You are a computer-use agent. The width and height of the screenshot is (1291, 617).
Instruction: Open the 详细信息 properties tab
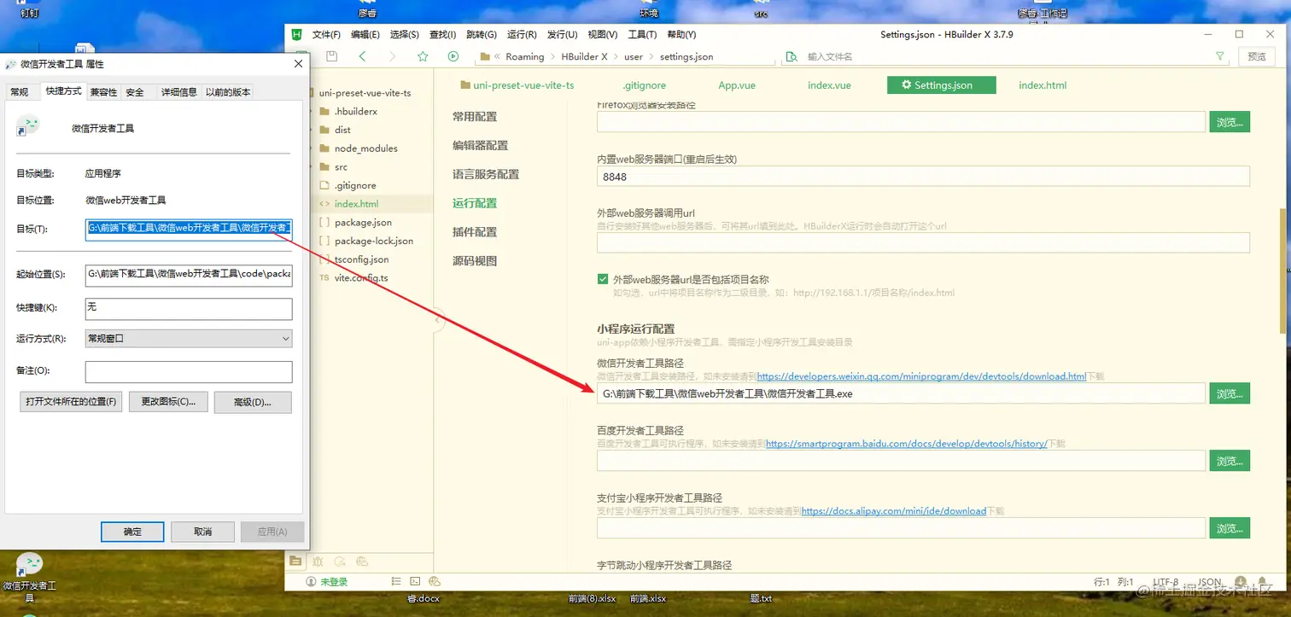click(x=178, y=92)
